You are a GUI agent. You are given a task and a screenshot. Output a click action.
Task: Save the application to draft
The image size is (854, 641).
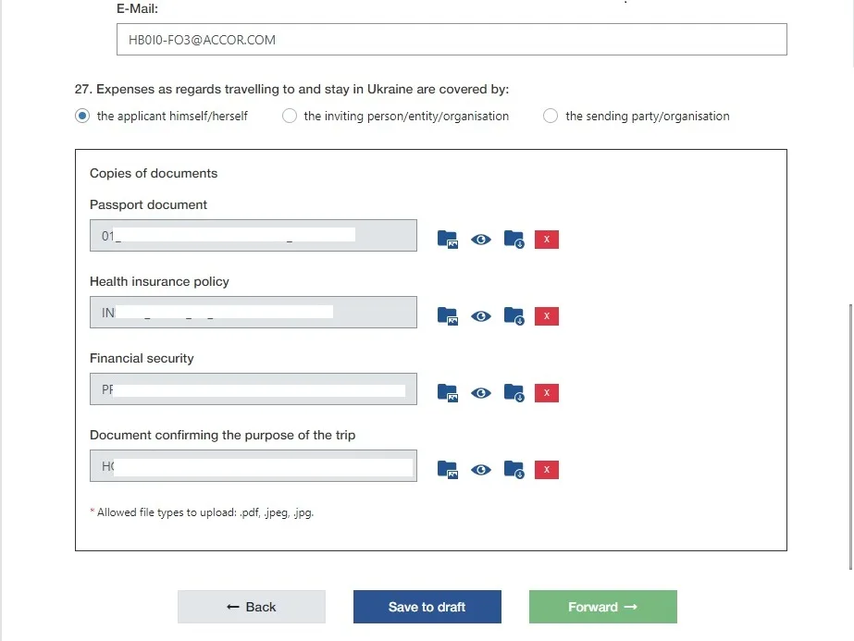(427, 607)
